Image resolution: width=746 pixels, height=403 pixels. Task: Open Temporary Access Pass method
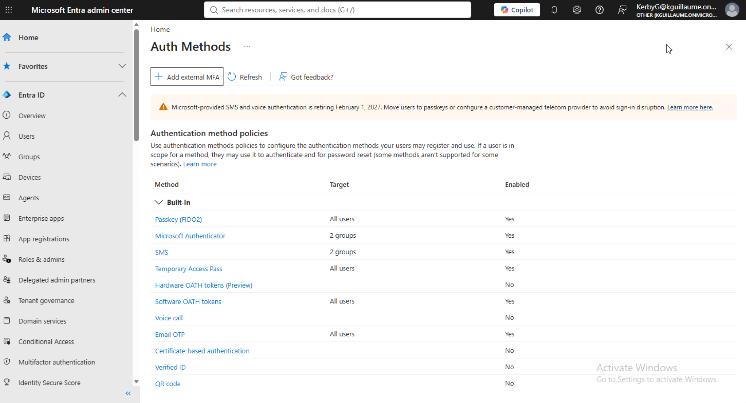coord(188,269)
